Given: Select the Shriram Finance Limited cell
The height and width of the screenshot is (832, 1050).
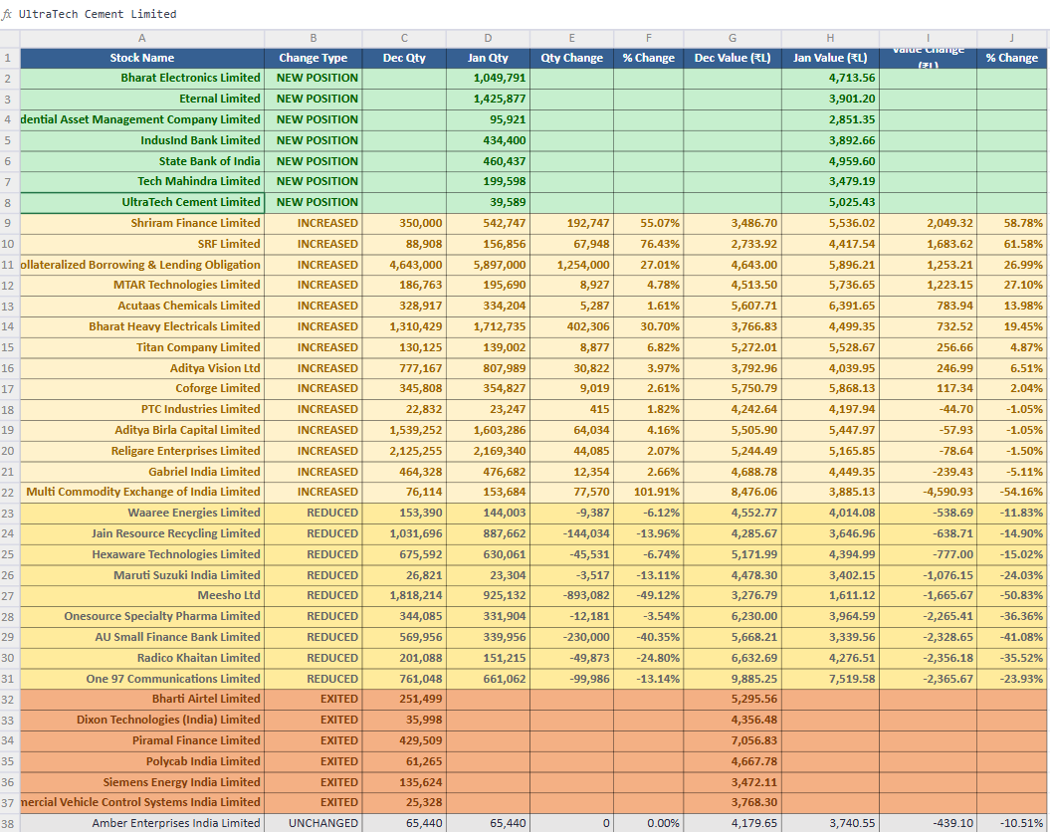Looking at the screenshot, I should [142, 223].
